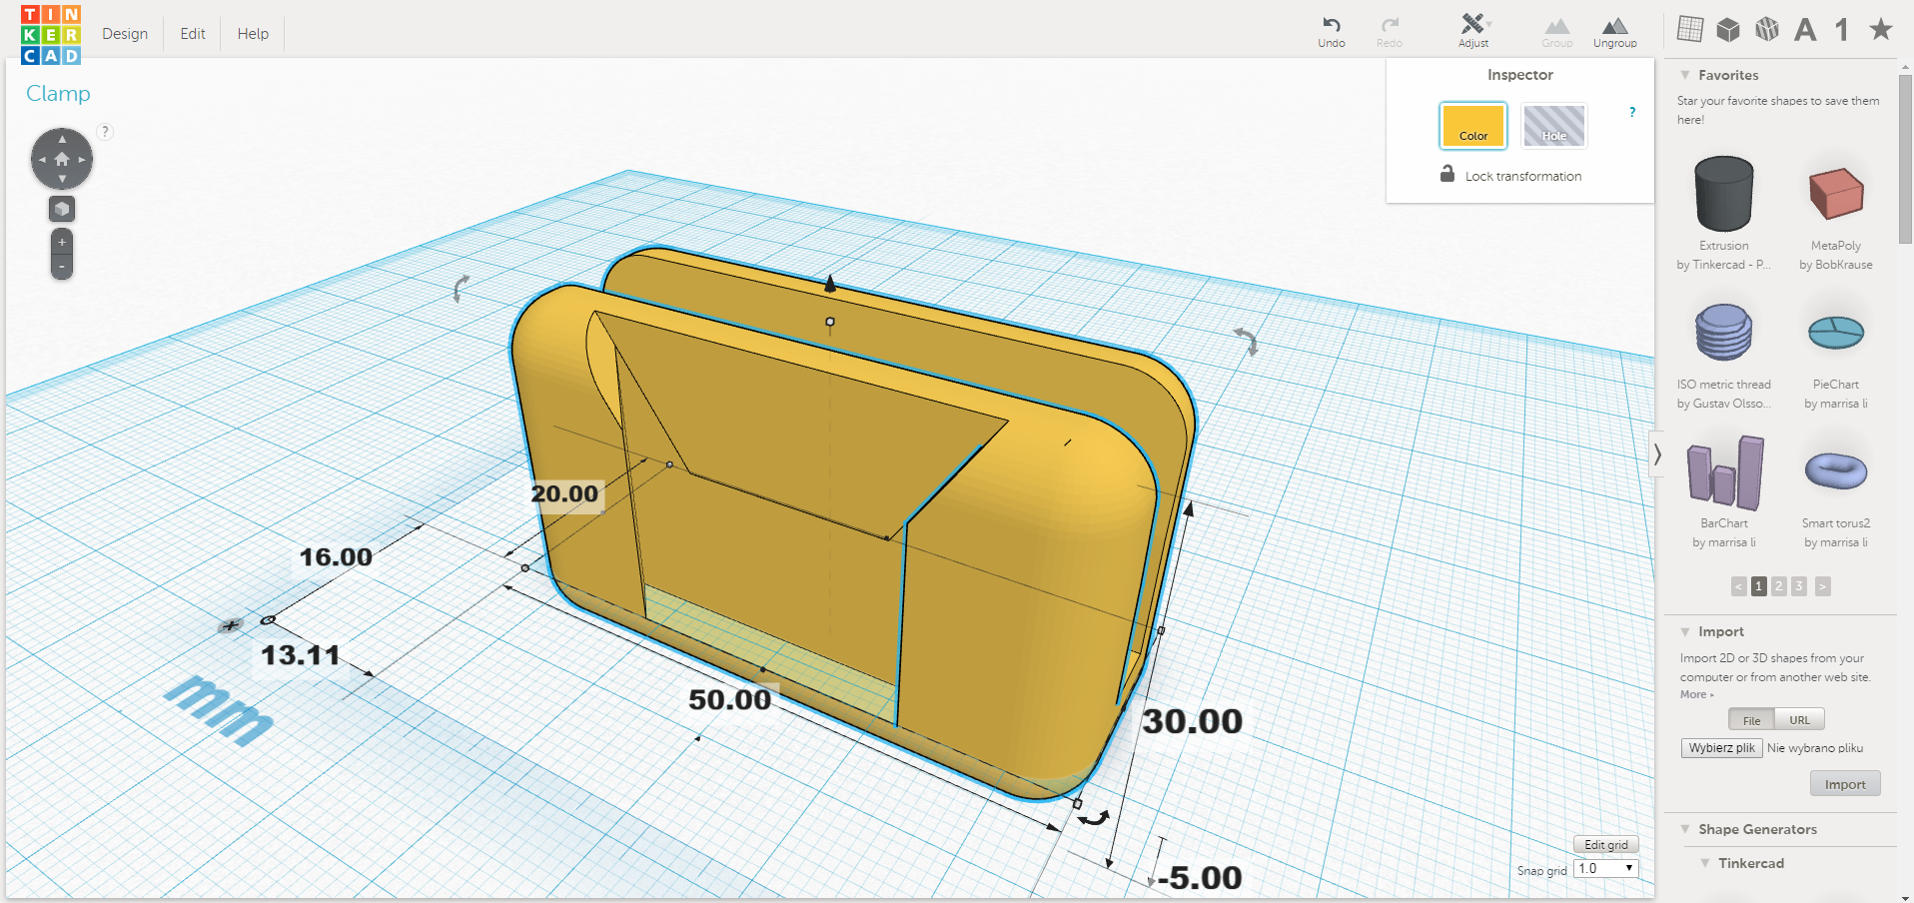Open the Design menu
Screen dimensions: 1914x903
click(x=125, y=34)
